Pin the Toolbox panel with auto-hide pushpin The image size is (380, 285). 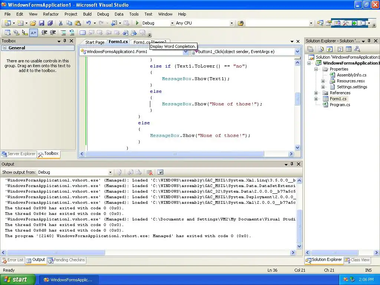click(65, 41)
